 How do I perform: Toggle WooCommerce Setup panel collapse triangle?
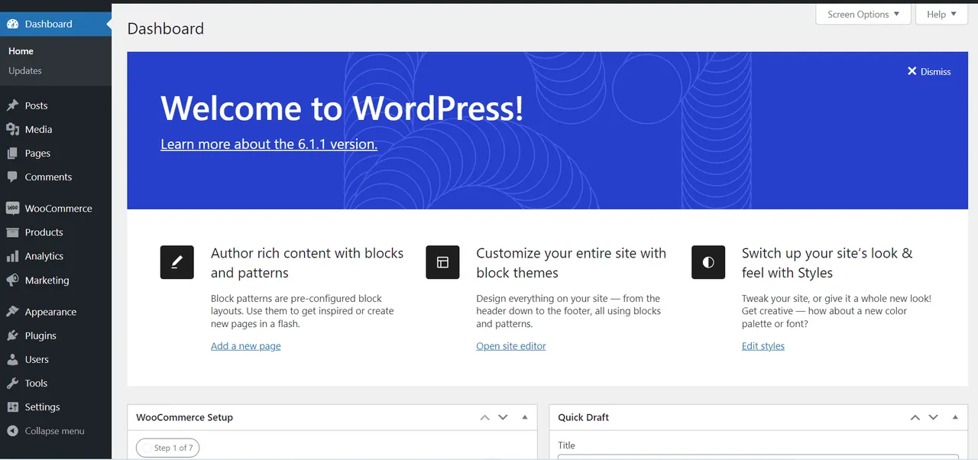(x=525, y=417)
